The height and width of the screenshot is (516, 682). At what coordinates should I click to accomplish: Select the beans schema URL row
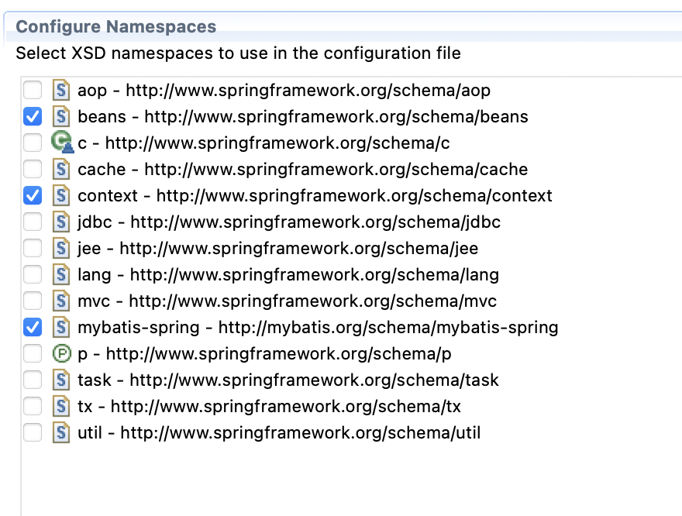303,116
